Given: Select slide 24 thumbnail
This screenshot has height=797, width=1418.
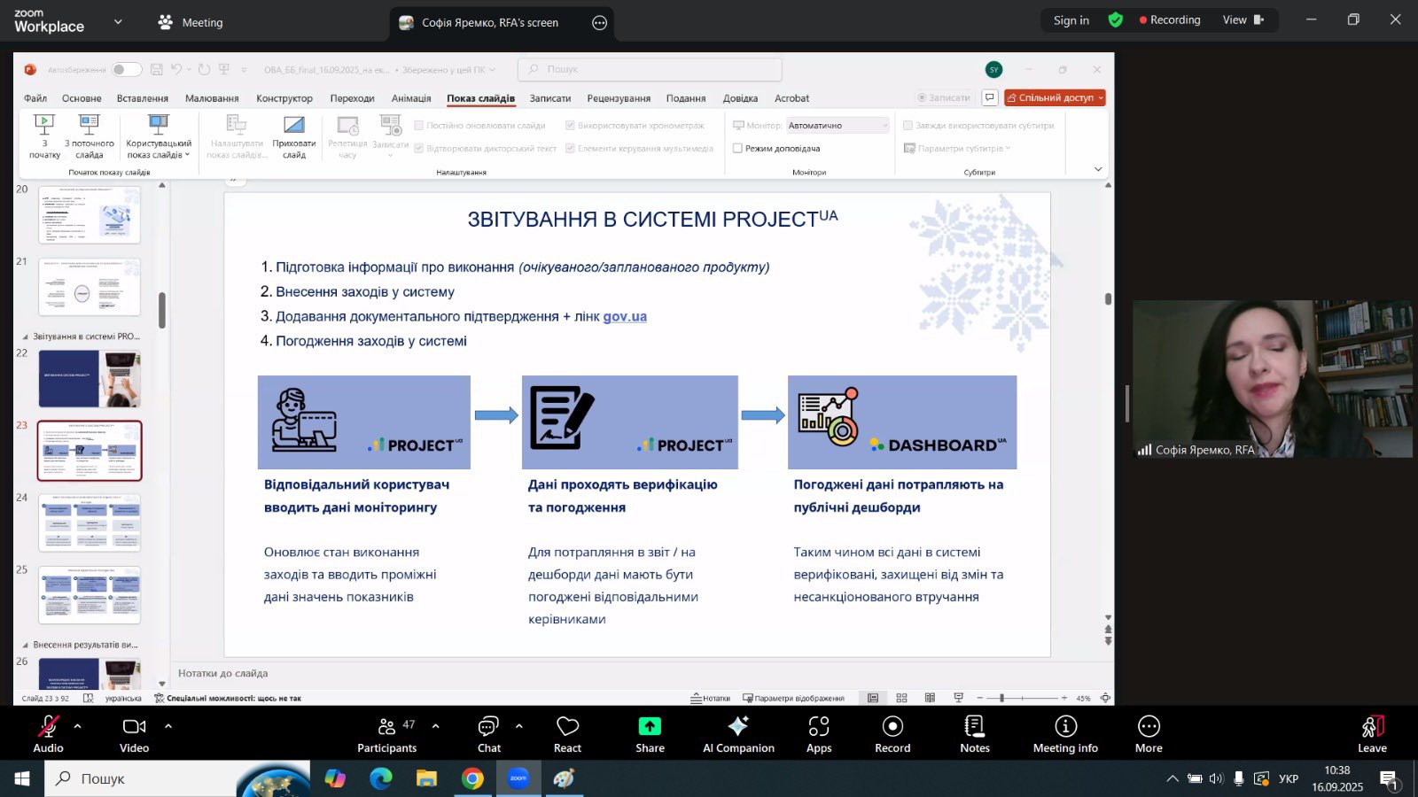Looking at the screenshot, I should 90,522.
